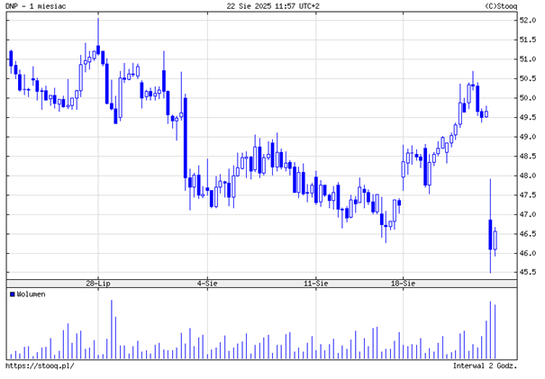The width and height of the screenshot is (545, 379).
Task: Open the https://stooq.pl/ link
Action: [40, 366]
